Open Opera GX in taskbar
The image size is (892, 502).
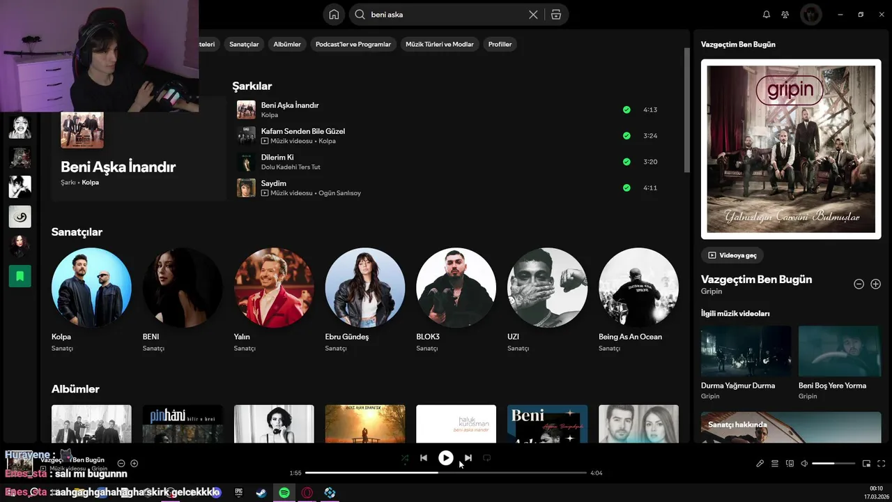pos(307,493)
